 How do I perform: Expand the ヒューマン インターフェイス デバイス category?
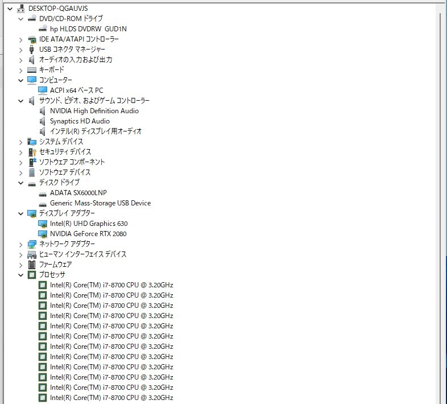pos(20,255)
